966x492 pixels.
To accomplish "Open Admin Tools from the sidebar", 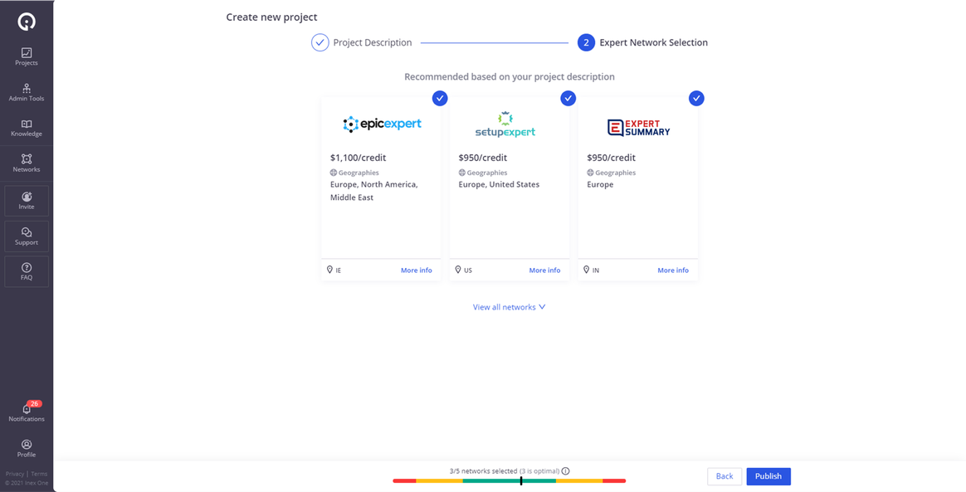I will (x=26, y=91).
